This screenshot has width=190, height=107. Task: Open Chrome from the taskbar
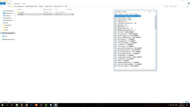point(26,105)
